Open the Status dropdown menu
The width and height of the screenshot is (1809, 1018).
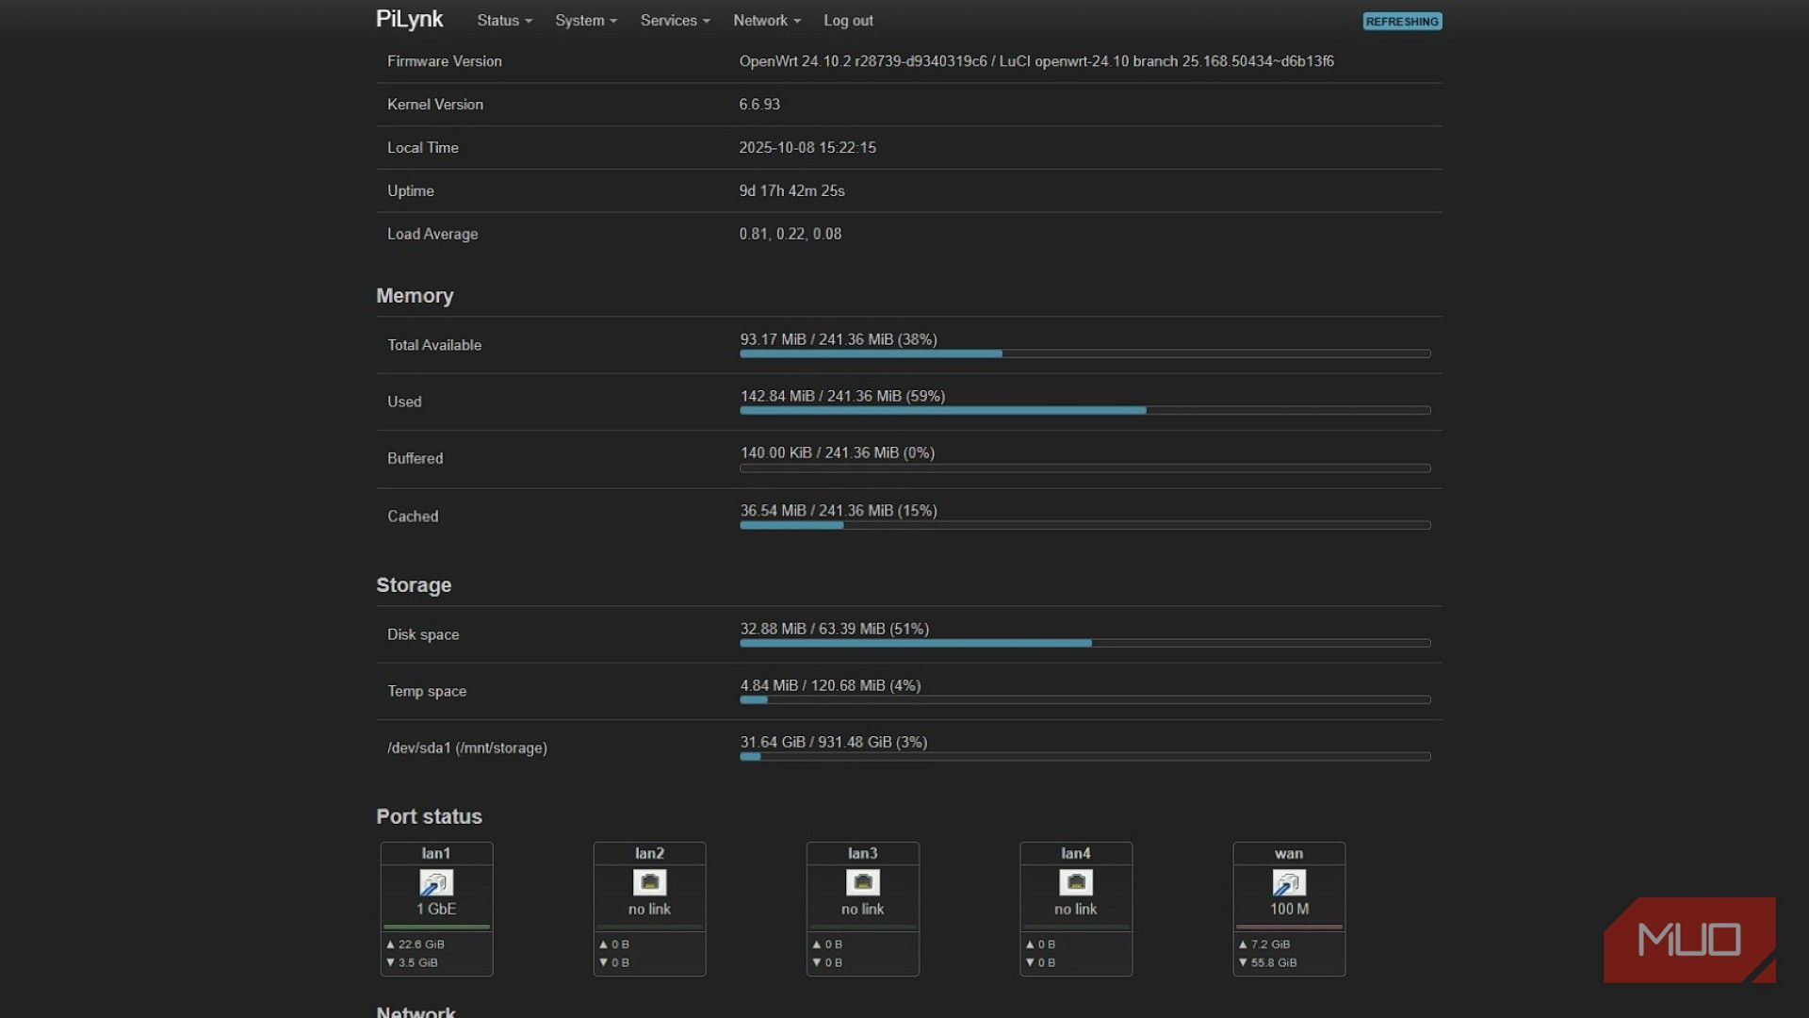[504, 21]
